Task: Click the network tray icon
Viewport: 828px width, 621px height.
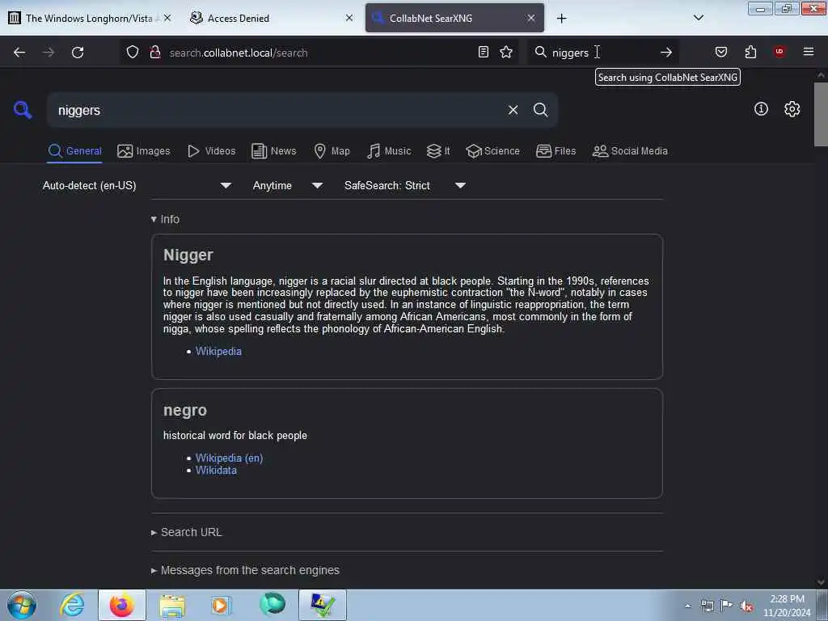Action: (707, 606)
